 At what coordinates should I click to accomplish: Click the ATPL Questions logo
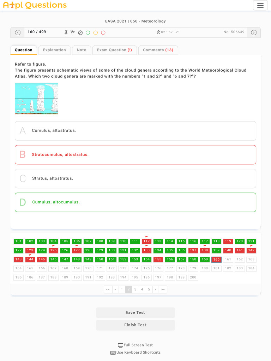(x=35, y=5)
